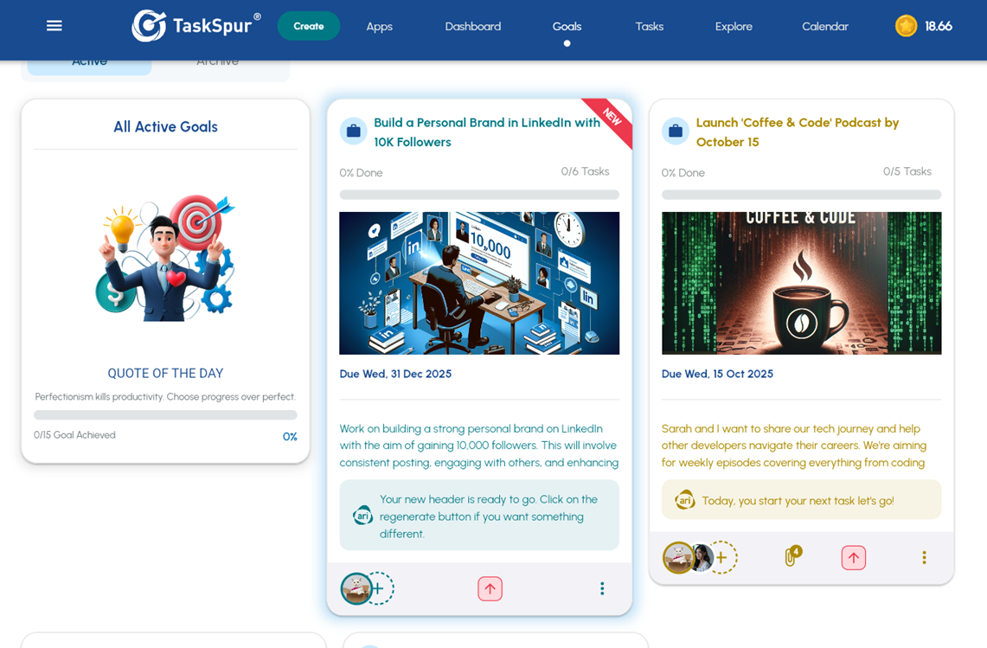Go to the Calendar page
The image size is (987, 648).
824,26
